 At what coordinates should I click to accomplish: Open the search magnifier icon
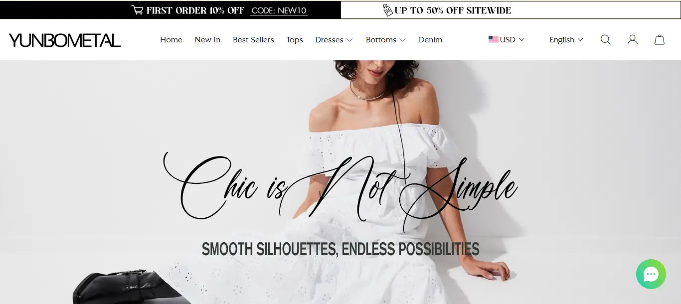pos(606,40)
